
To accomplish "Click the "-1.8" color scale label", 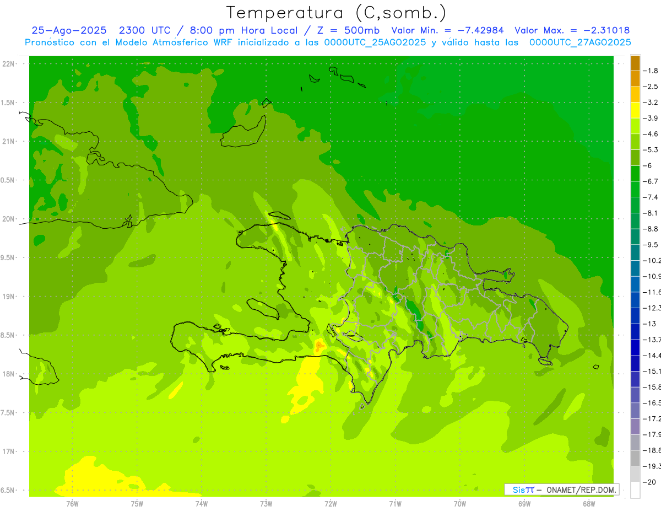I will pyautogui.click(x=651, y=71).
